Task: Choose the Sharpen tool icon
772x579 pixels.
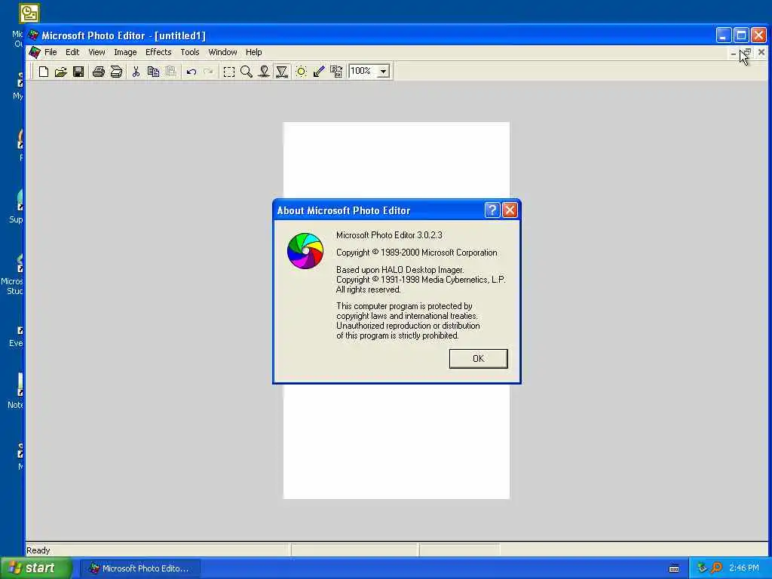Action: [x=282, y=72]
